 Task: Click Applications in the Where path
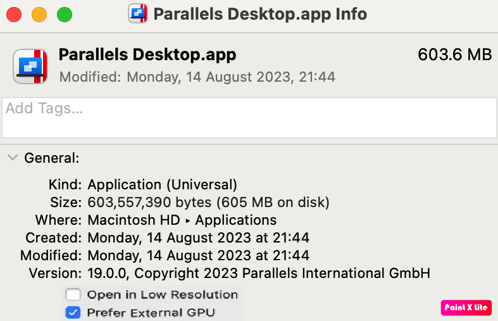236,220
